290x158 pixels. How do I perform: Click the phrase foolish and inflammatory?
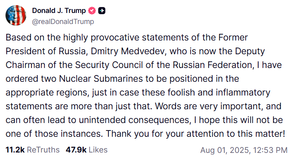click(x=219, y=92)
